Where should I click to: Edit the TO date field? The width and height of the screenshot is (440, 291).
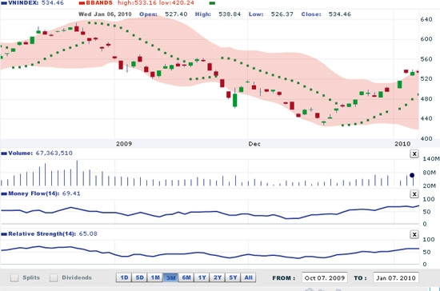pos(396,278)
